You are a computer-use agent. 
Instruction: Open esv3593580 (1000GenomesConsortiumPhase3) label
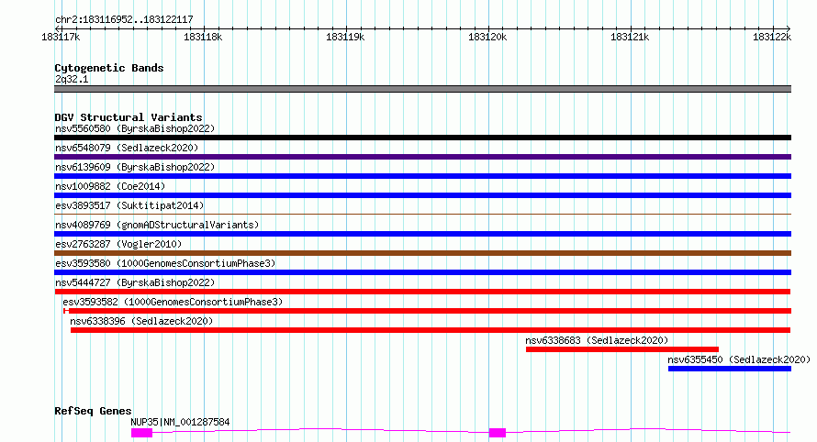165,263
